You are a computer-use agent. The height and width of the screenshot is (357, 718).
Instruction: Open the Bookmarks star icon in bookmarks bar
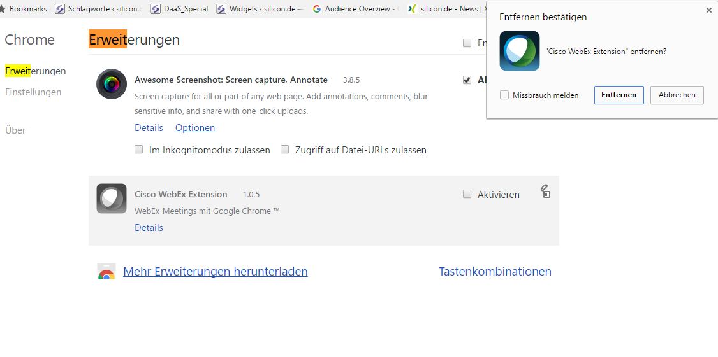[3, 9]
